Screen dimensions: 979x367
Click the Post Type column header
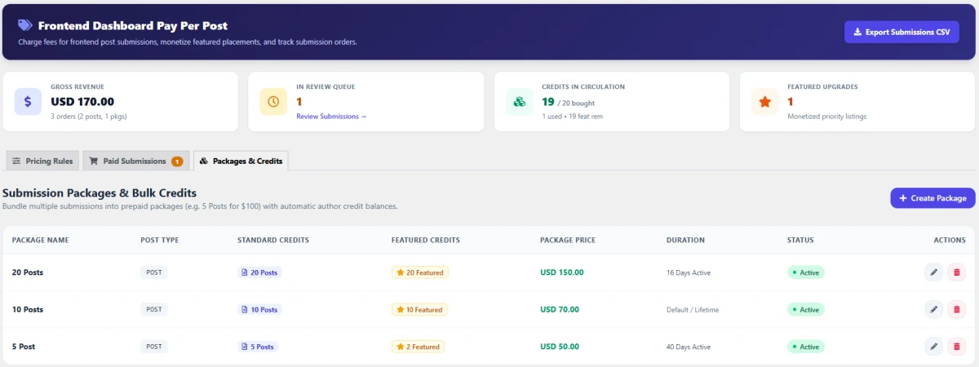[x=159, y=241]
